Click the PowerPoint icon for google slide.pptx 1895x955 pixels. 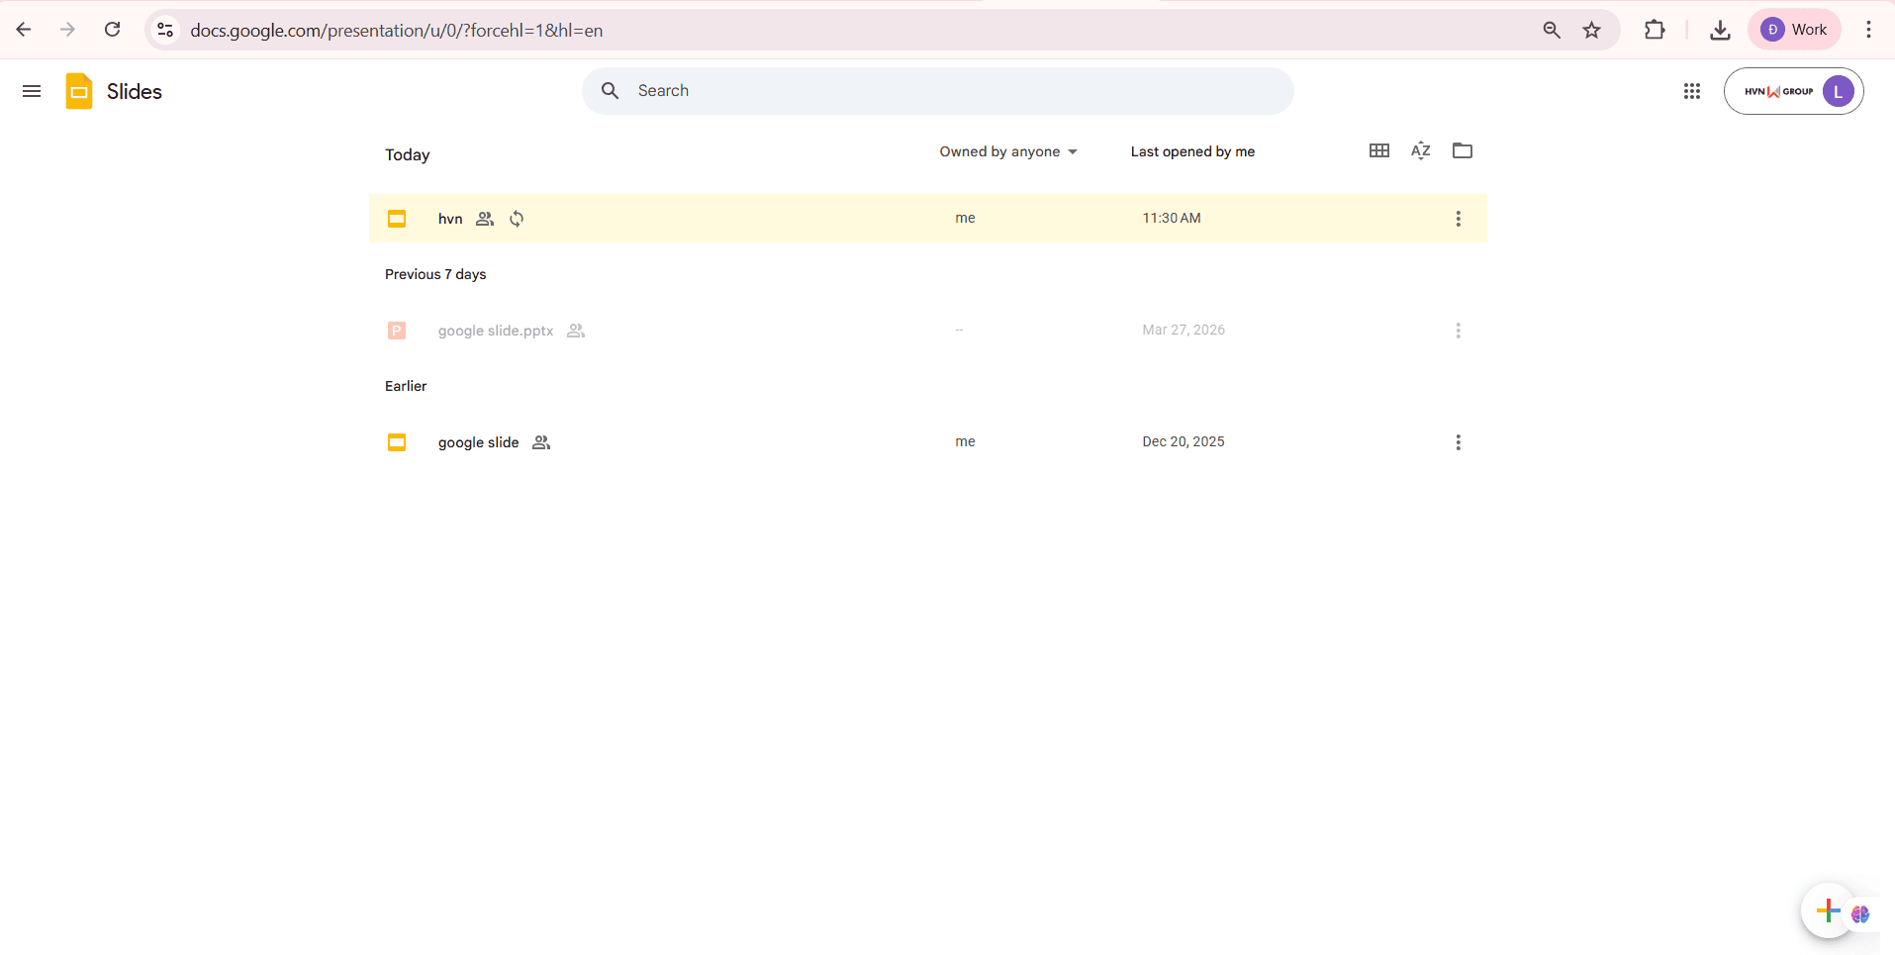[396, 331]
